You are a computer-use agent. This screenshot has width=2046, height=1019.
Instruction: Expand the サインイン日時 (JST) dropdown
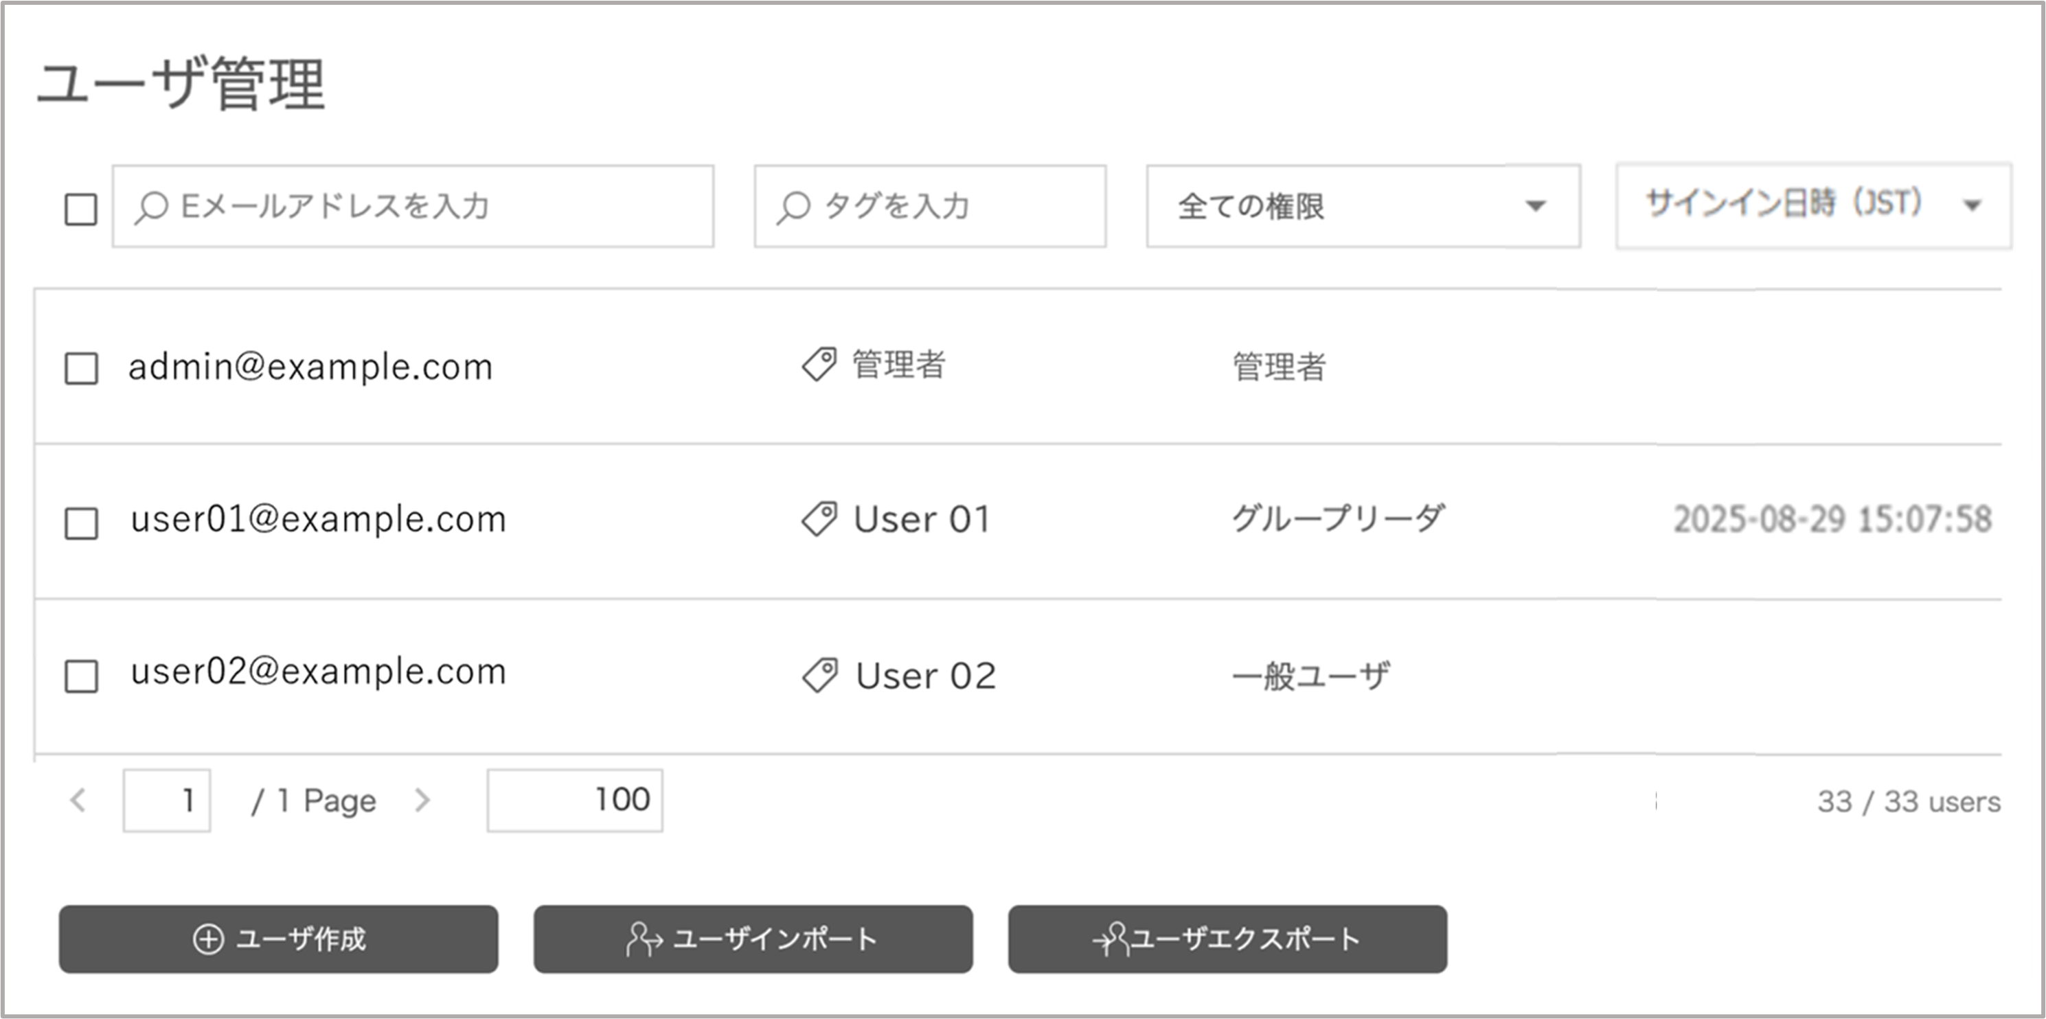pos(1814,205)
